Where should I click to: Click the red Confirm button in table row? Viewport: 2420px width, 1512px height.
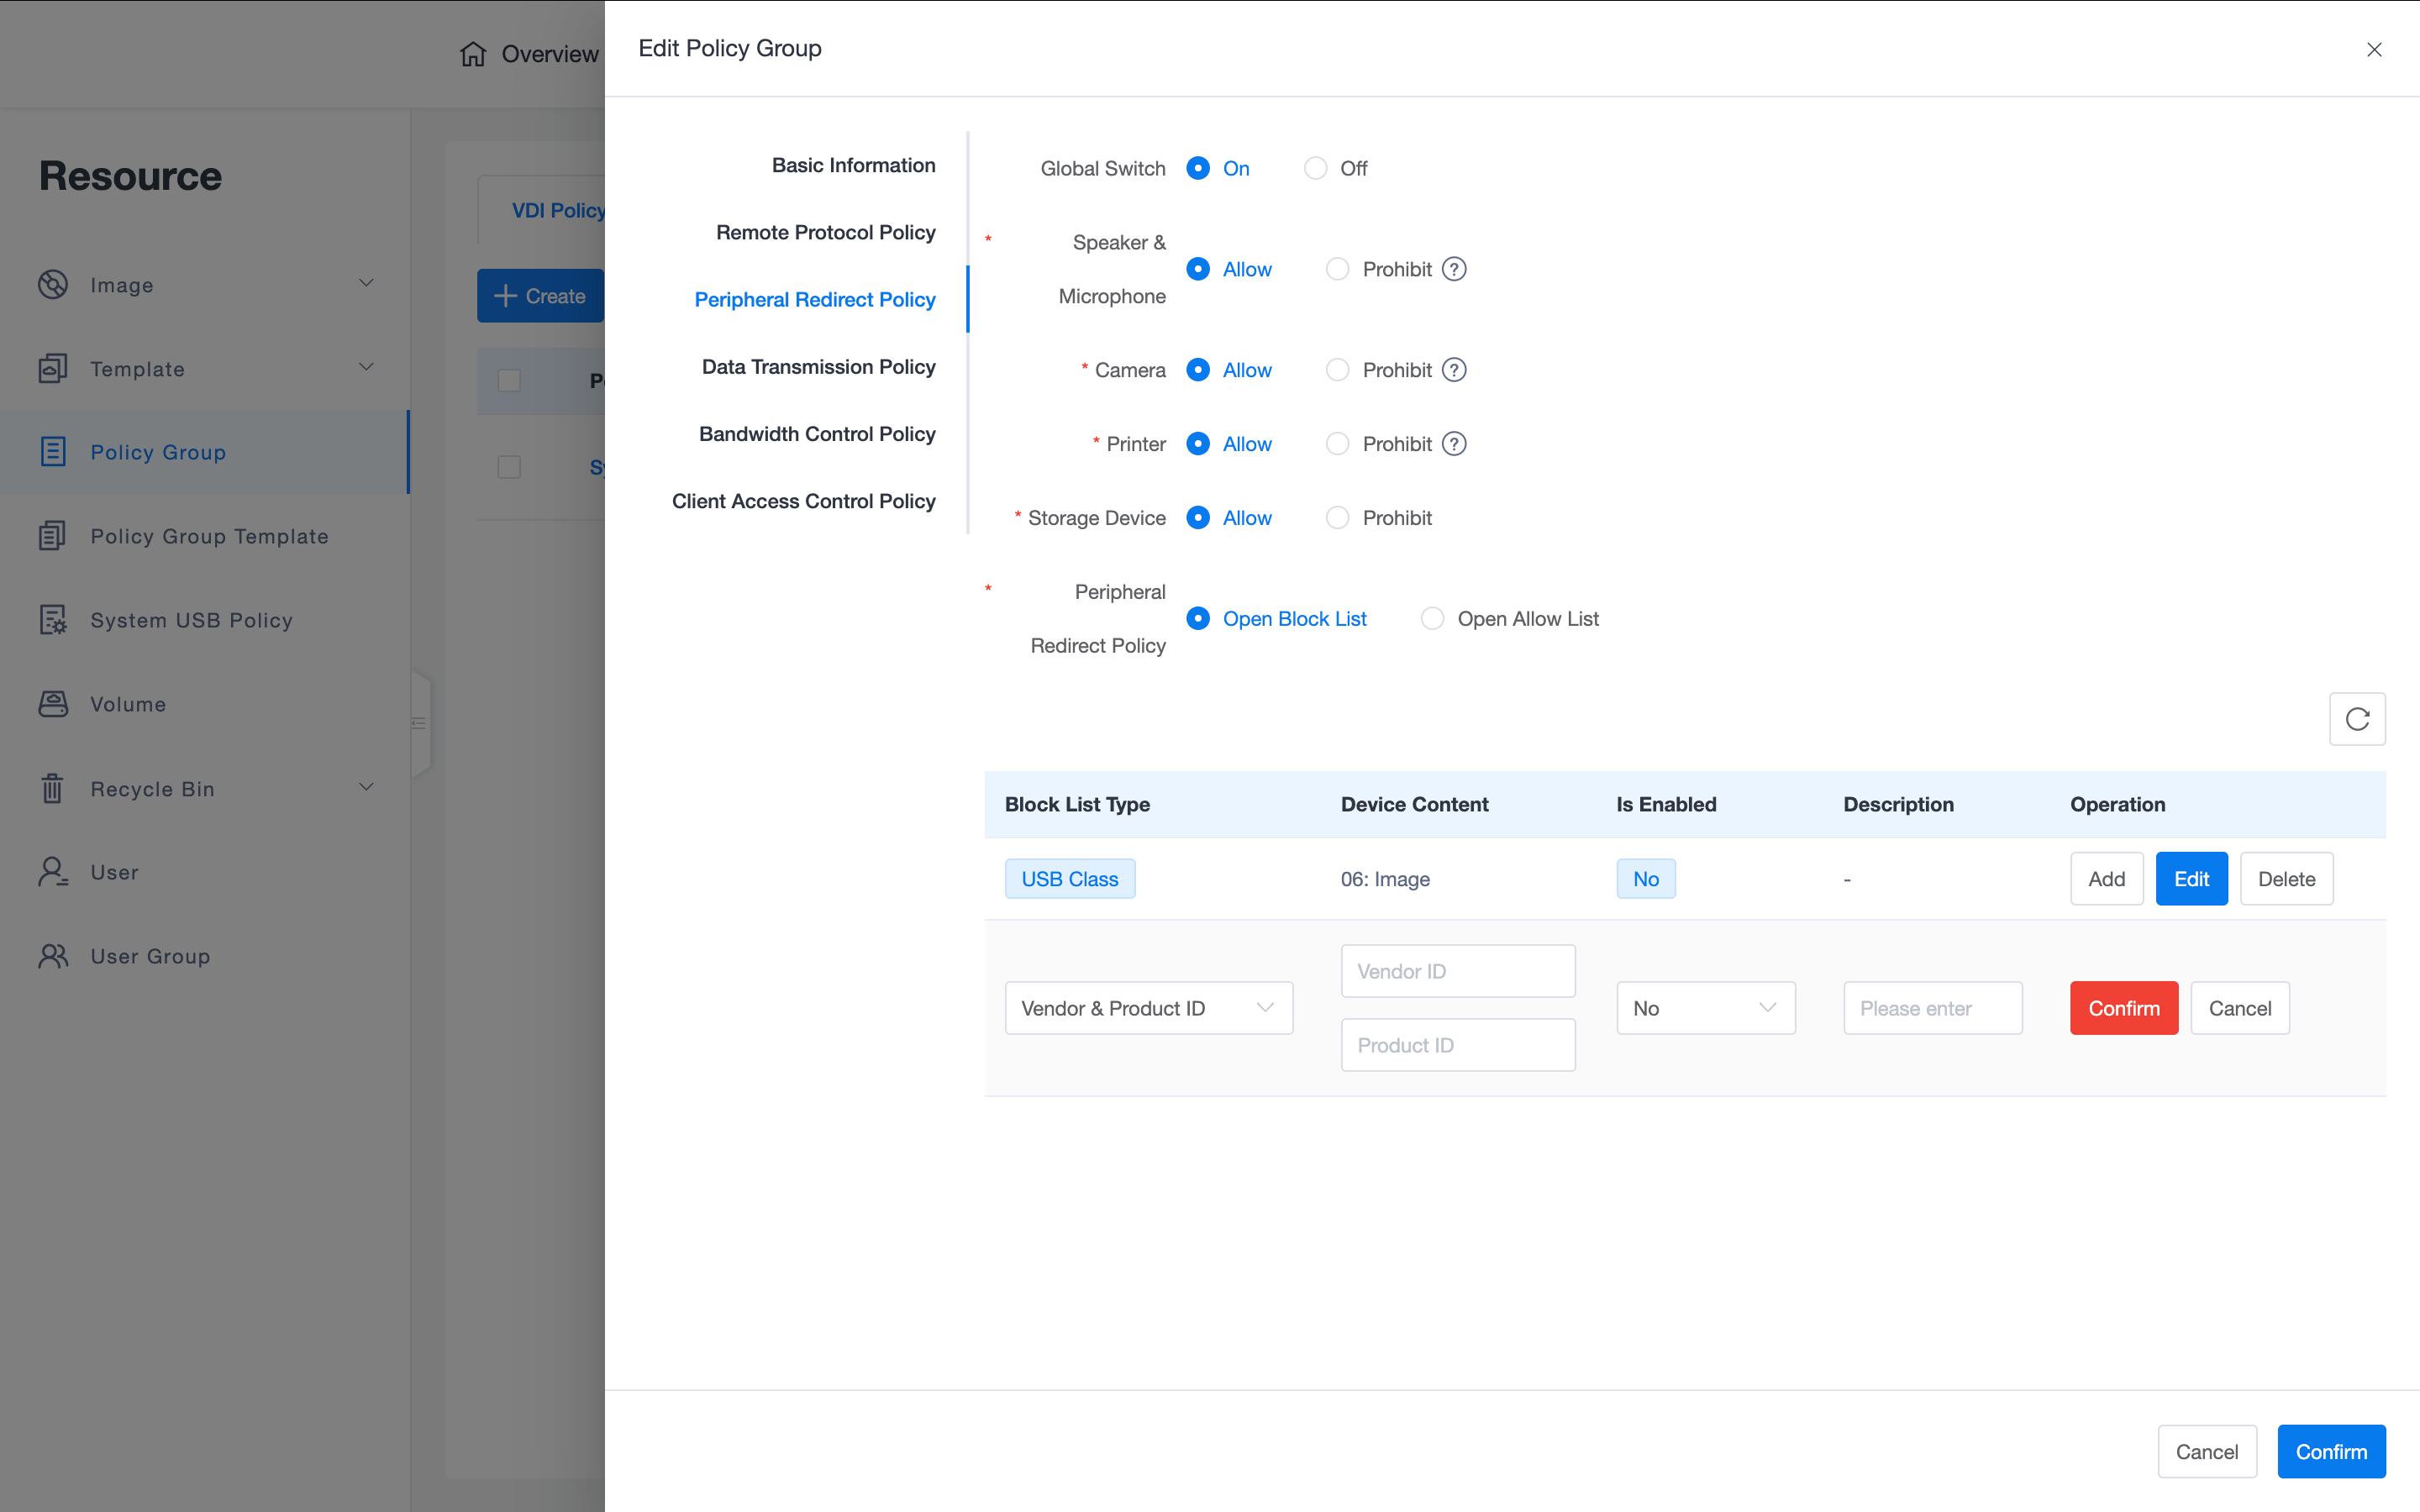coord(2123,1008)
